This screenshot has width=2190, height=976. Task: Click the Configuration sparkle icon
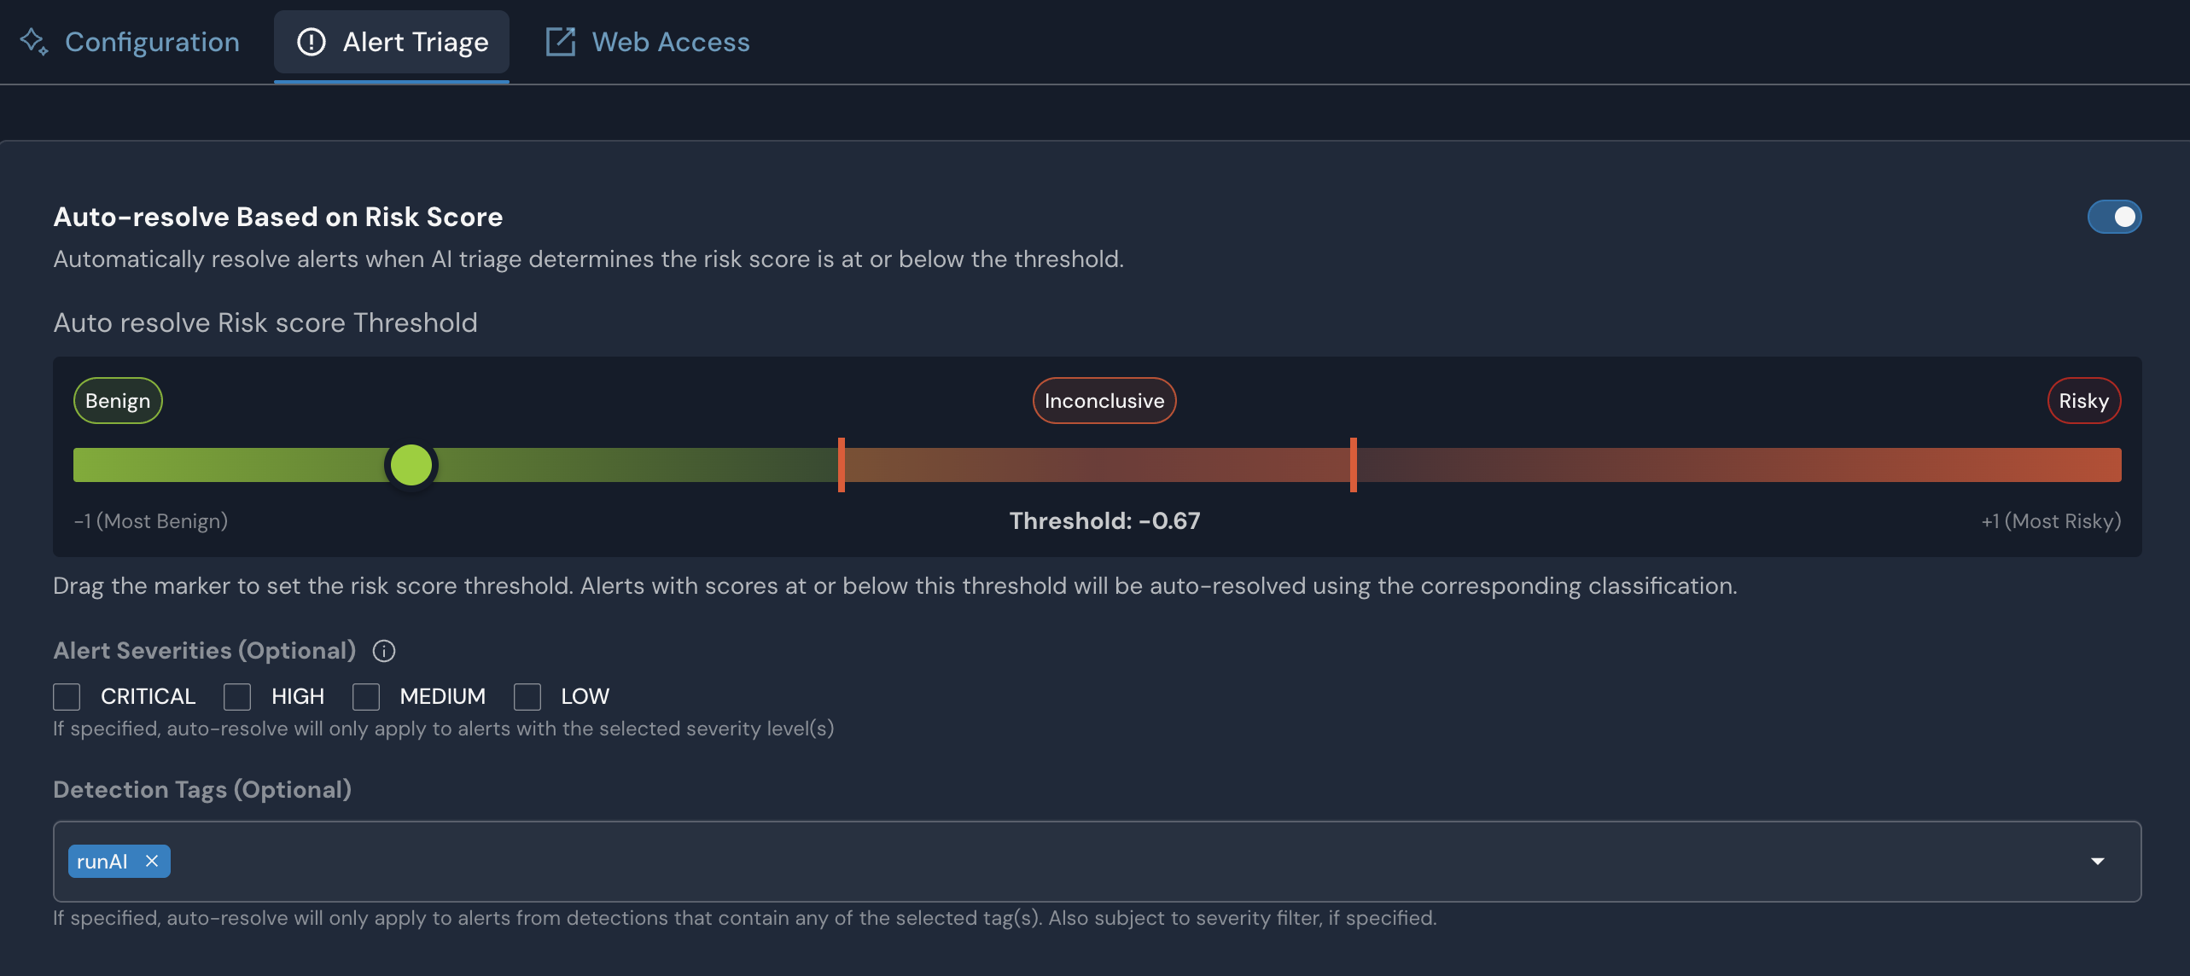(34, 41)
